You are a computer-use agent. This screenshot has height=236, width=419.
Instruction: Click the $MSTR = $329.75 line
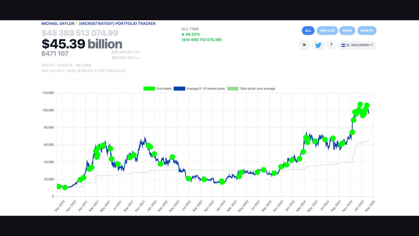click(x=66, y=65)
